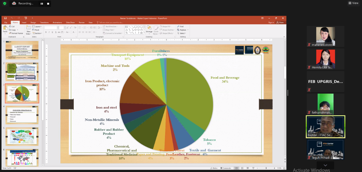Open the Slide Show ribbon tab
This screenshot has width=362, height=172.
tap(70, 22)
